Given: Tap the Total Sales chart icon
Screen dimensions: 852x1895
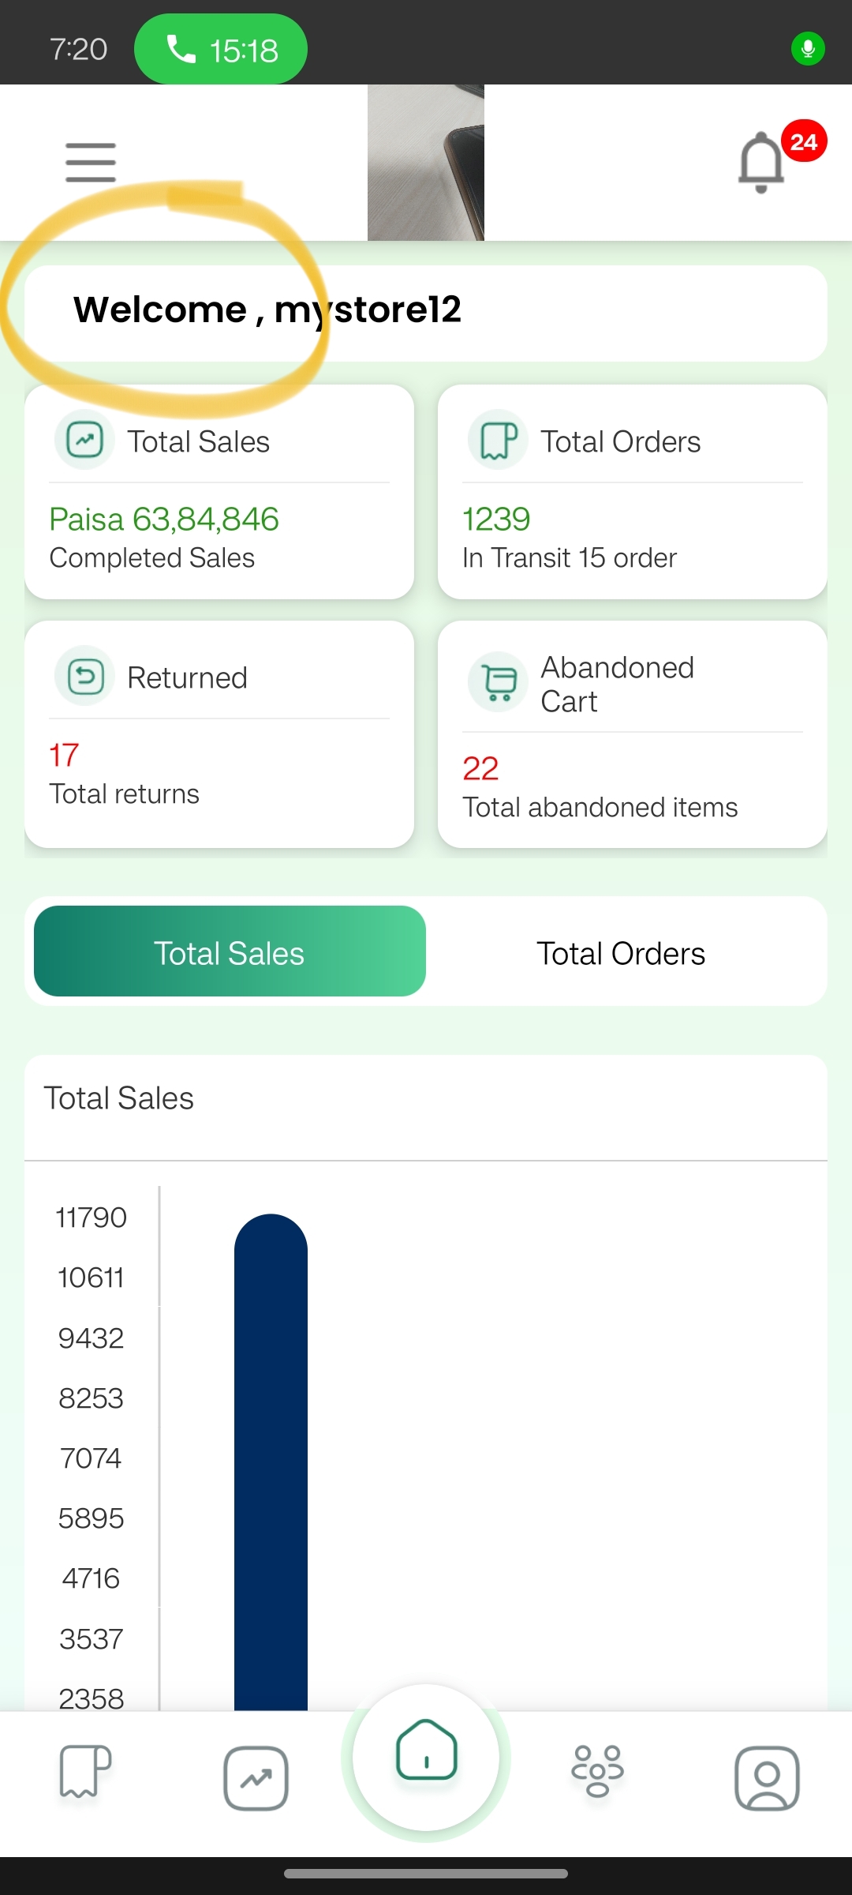Looking at the screenshot, I should pyautogui.click(x=84, y=441).
